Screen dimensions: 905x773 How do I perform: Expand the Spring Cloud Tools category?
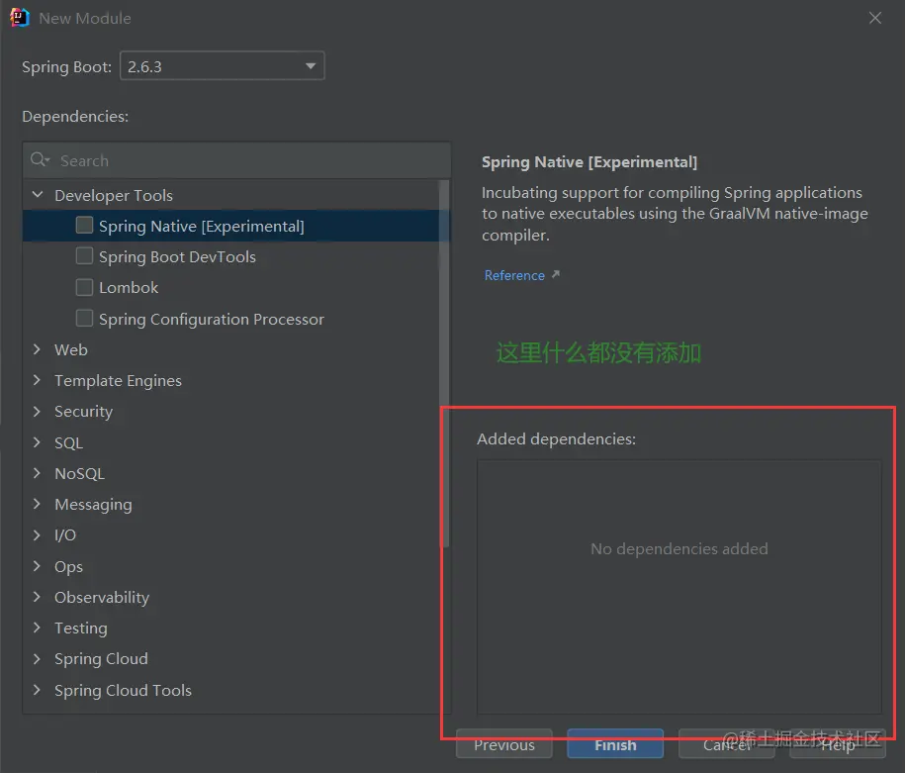pos(37,689)
